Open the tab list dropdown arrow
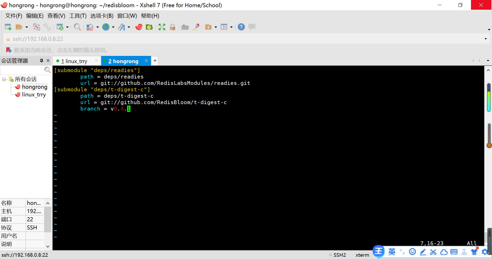The image size is (492, 259). pyautogui.click(x=488, y=61)
